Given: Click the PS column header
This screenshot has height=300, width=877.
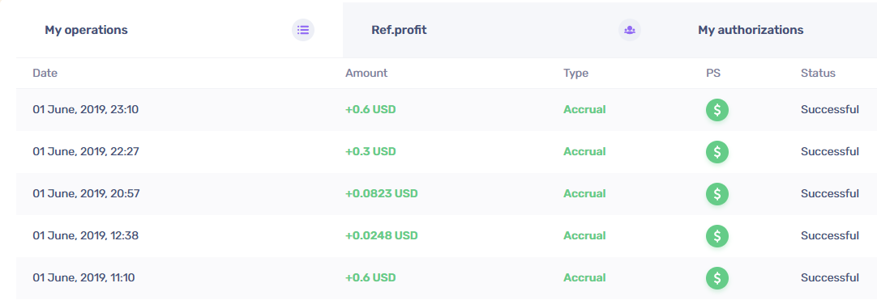Looking at the screenshot, I should tap(713, 73).
